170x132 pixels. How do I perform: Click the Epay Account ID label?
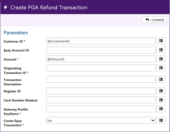click(x=16, y=50)
